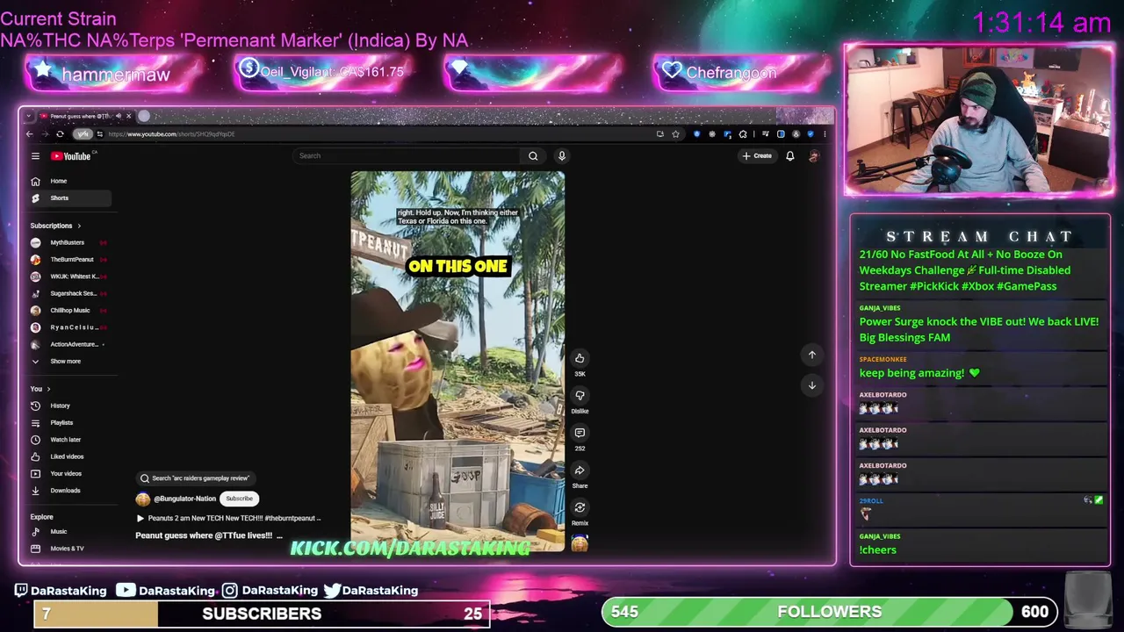The height and width of the screenshot is (632, 1124).
Task: Like the Short with thumbs up
Action: point(580,358)
